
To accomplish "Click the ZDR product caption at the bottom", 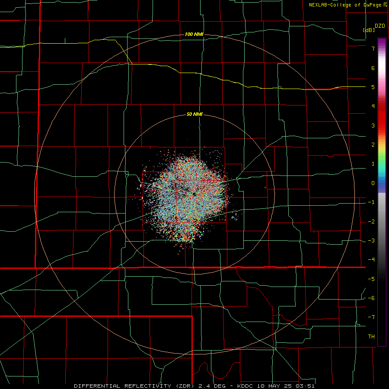I will tap(194, 386).
